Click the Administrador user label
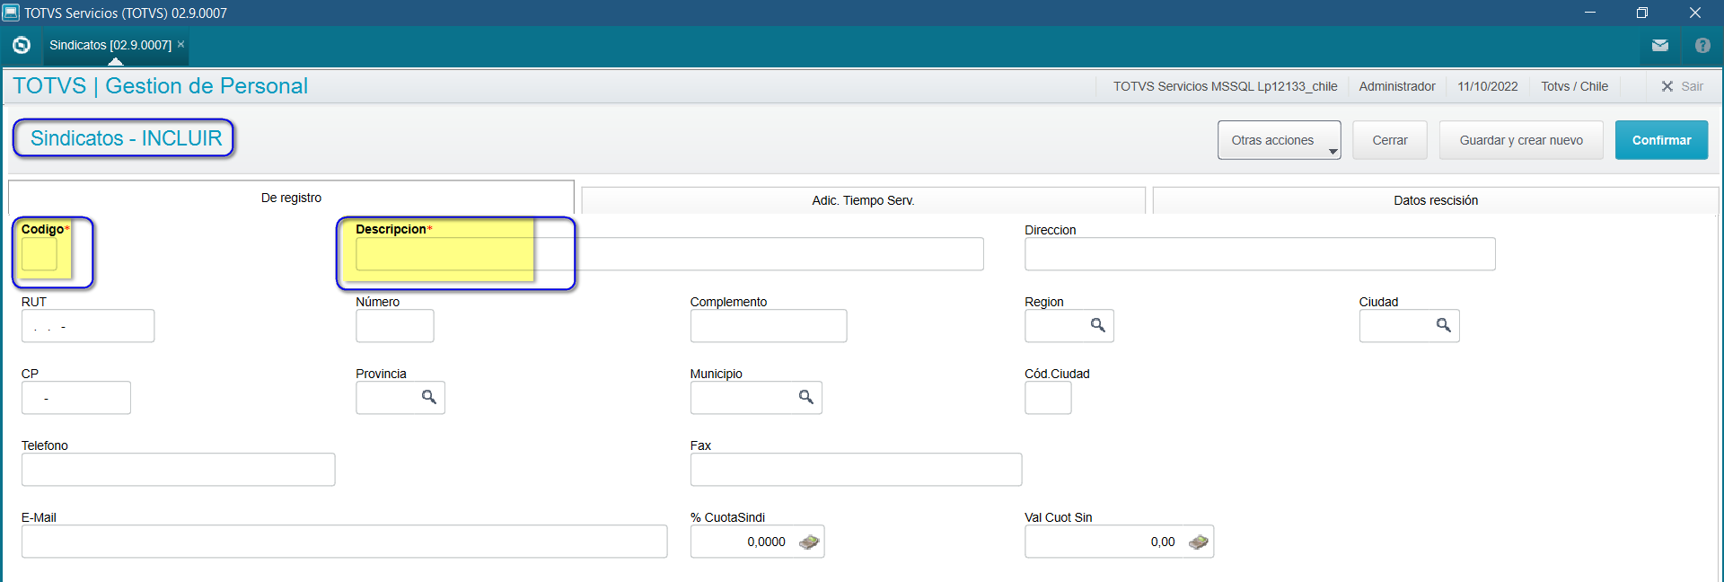The image size is (1724, 582). tap(1397, 86)
